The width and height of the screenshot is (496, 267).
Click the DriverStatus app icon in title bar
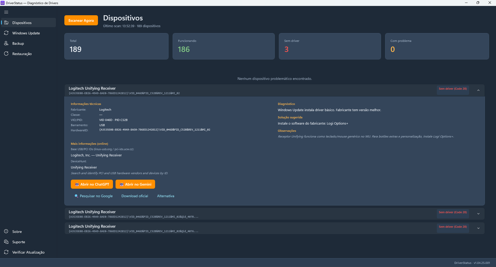[x=3, y=3]
